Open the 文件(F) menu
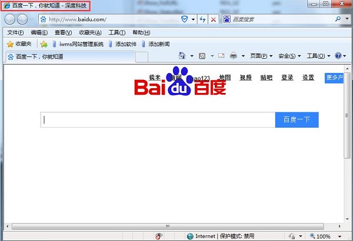Image resolution: width=353 pixels, height=241 pixels. pyautogui.click(x=15, y=33)
